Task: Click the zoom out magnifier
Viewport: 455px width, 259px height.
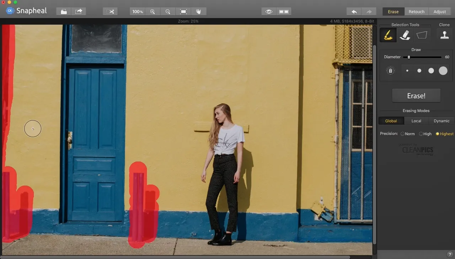Action: coord(168,11)
